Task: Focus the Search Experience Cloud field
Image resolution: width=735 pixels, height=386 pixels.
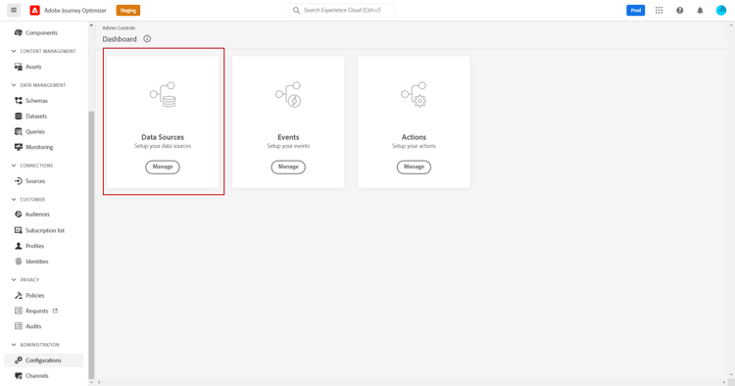Action: point(342,10)
